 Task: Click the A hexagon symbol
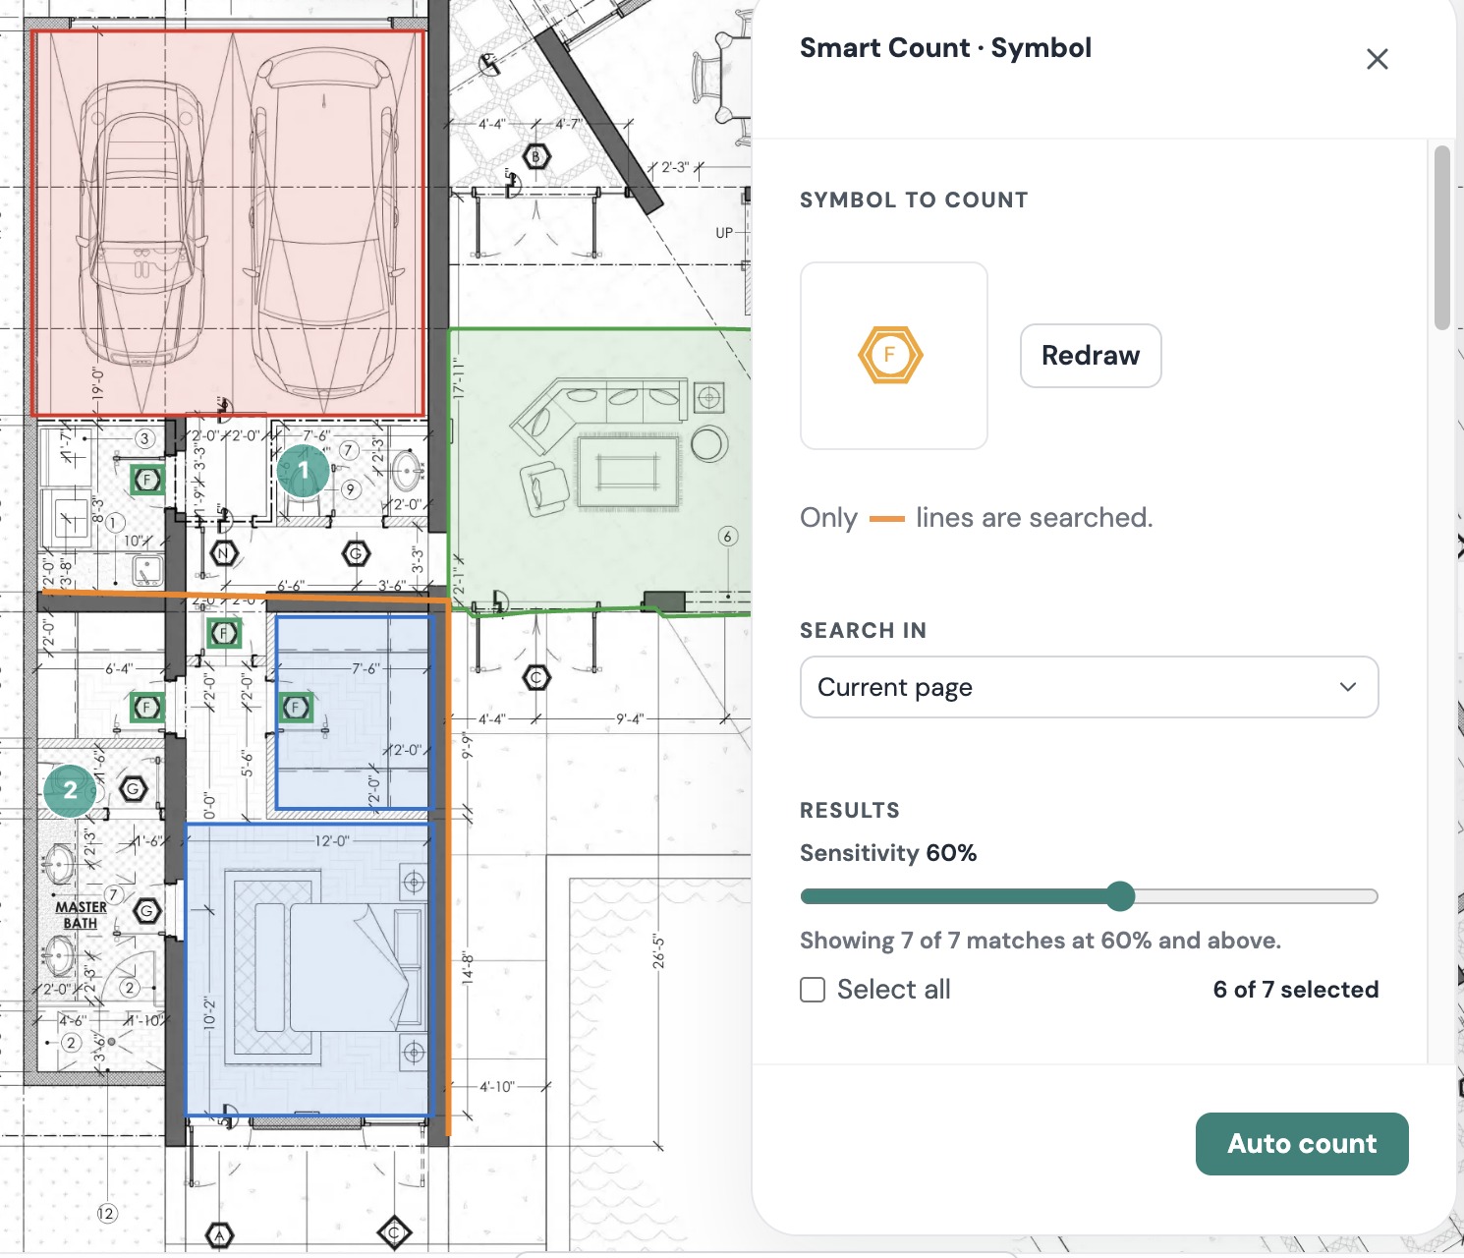click(x=220, y=1235)
